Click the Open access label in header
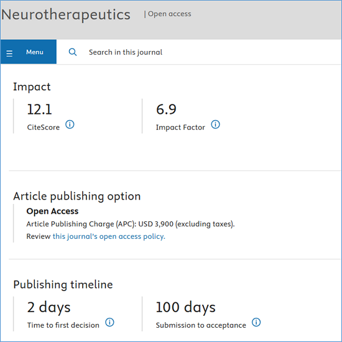 (x=170, y=14)
